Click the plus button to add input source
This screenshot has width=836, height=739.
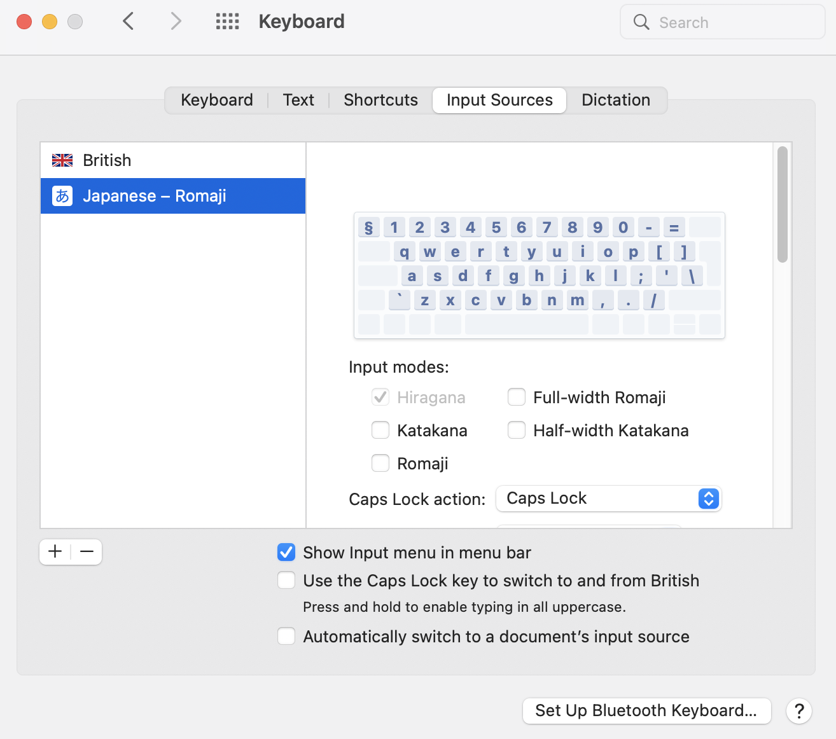click(55, 551)
